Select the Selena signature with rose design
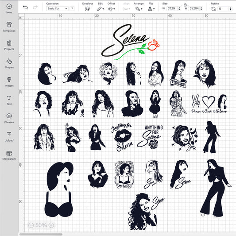The image size is (236, 236). click(x=130, y=42)
